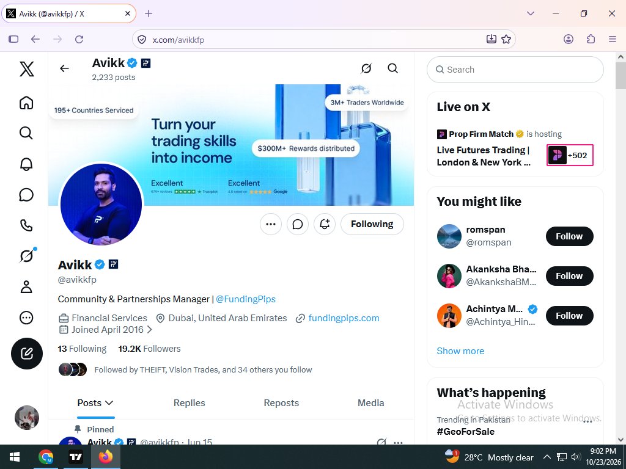Open Achintya M... profile avatar
The width and height of the screenshot is (626, 469).
pyautogui.click(x=449, y=316)
